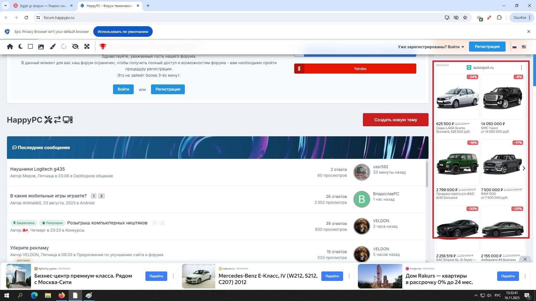The width and height of the screenshot is (536, 301).
Task: Toggle the empty square layout icon
Action: [x=30, y=47]
